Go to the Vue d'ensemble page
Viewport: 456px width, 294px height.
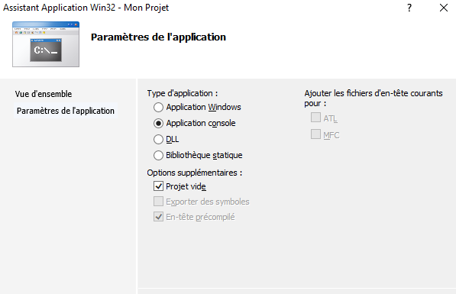[x=44, y=94]
